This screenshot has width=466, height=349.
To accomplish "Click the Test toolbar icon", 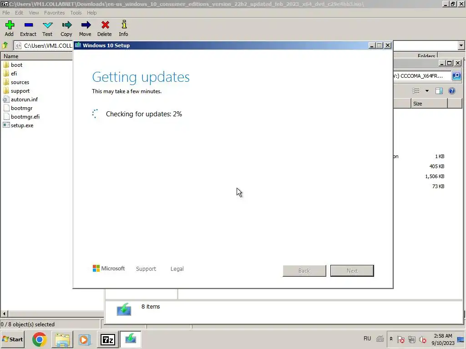I will [47, 29].
